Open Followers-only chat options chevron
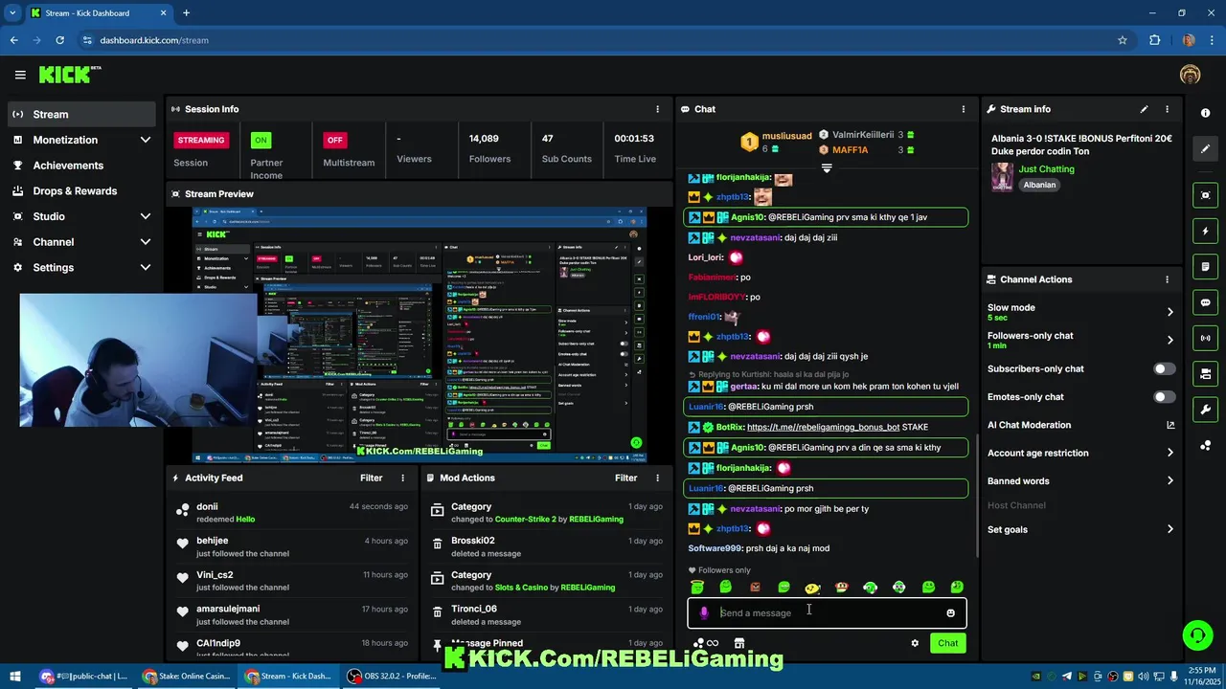The width and height of the screenshot is (1226, 689). [x=1169, y=340]
